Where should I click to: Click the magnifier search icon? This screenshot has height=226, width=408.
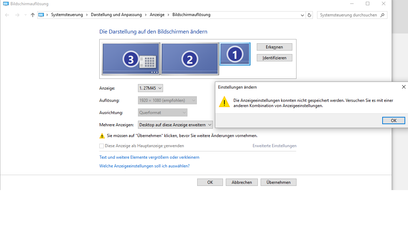[x=382, y=15]
